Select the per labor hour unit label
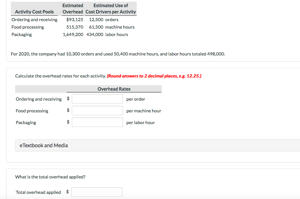300x199 pixels. pyautogui.click(x=140, y=122)
